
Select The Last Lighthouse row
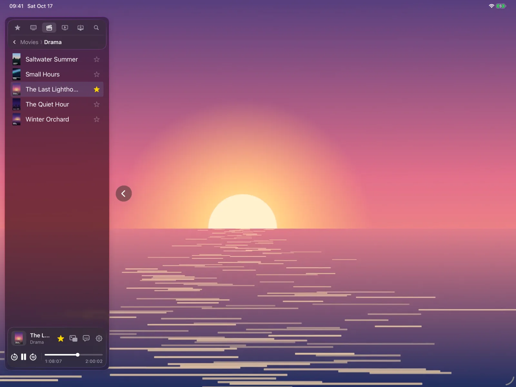click(57, 89)
